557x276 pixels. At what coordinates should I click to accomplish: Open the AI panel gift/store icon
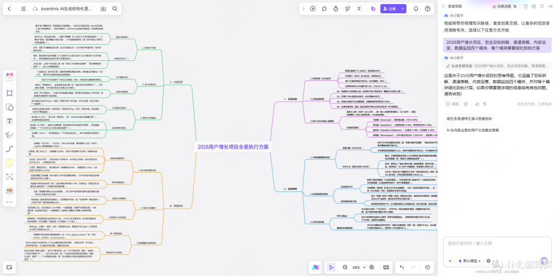[534, 6]
